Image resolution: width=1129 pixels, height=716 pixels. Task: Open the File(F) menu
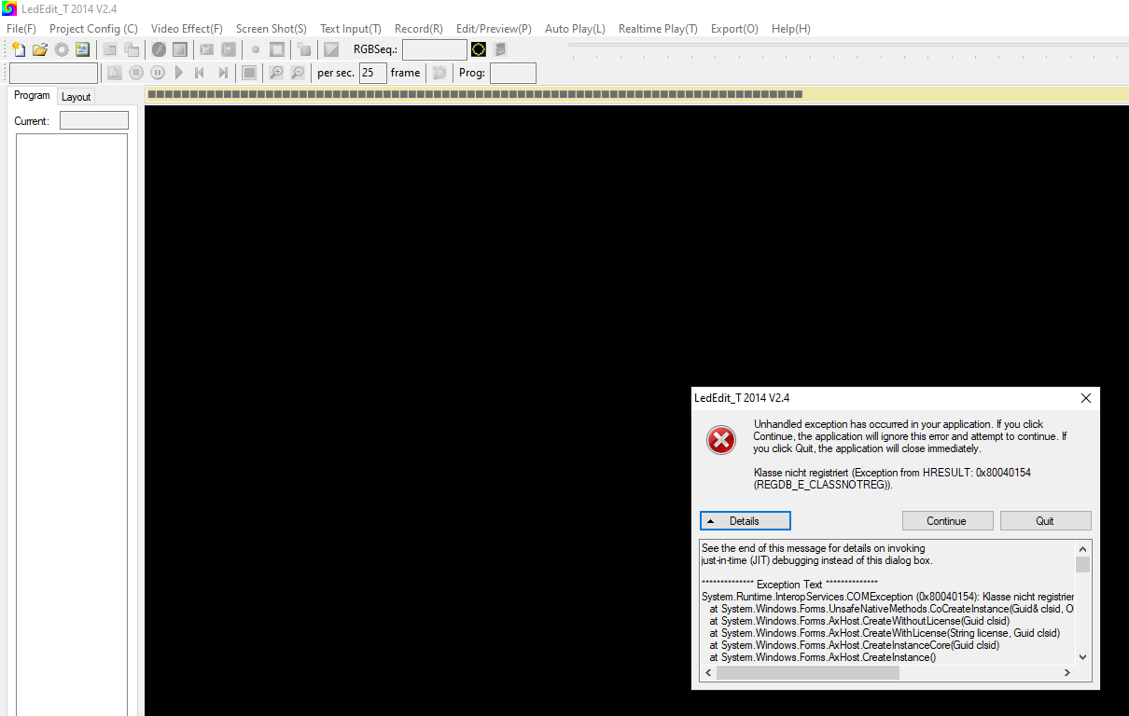pyautogui.click(x=21, y=29)
